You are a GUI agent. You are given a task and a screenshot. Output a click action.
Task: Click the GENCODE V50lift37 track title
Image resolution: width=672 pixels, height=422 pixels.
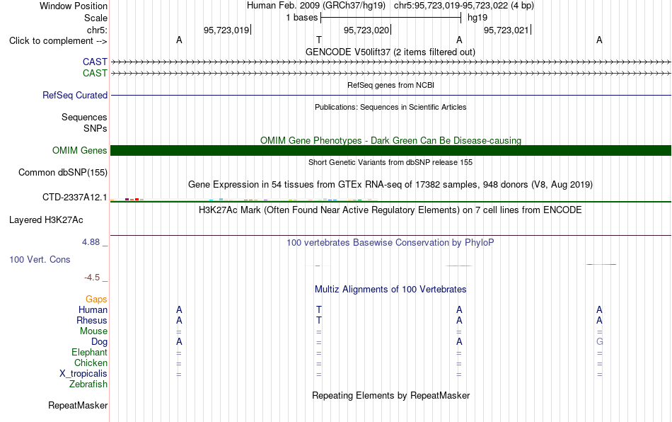click(390, 52)
